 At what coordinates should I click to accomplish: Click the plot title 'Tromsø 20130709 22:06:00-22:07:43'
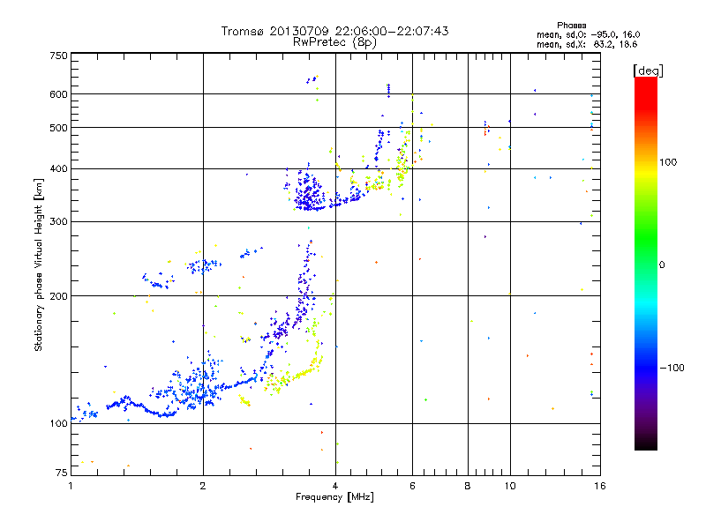(334, 31)
